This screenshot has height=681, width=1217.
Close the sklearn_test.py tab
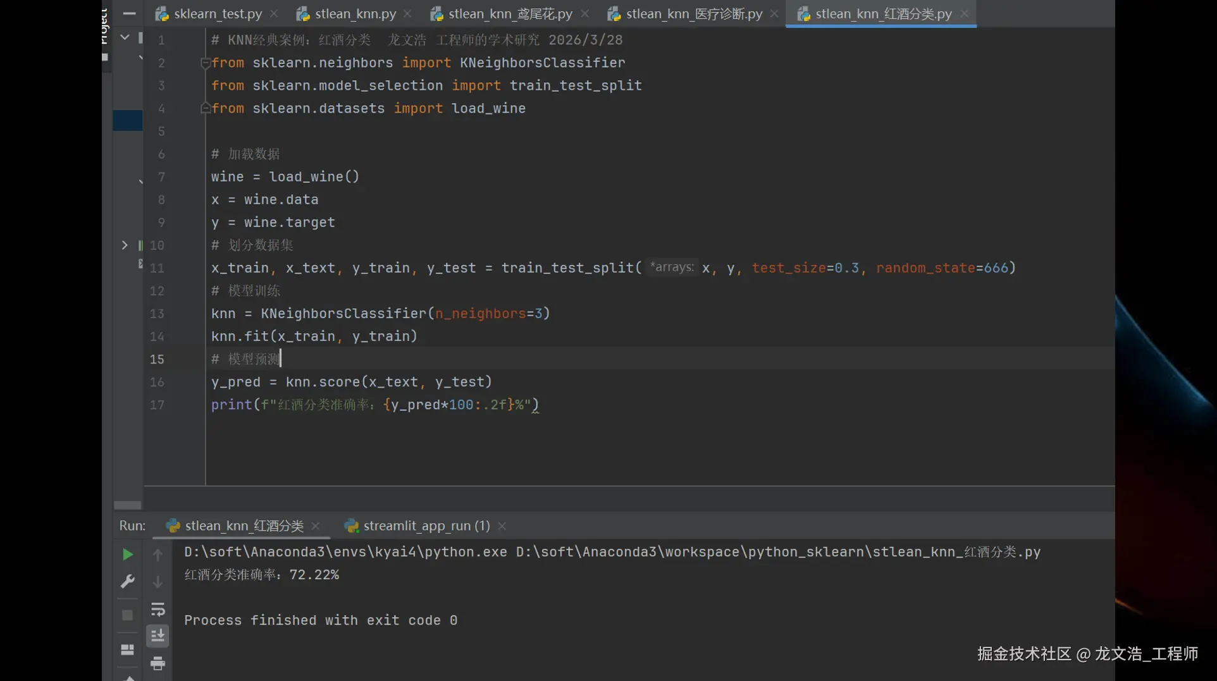[274, 13]
